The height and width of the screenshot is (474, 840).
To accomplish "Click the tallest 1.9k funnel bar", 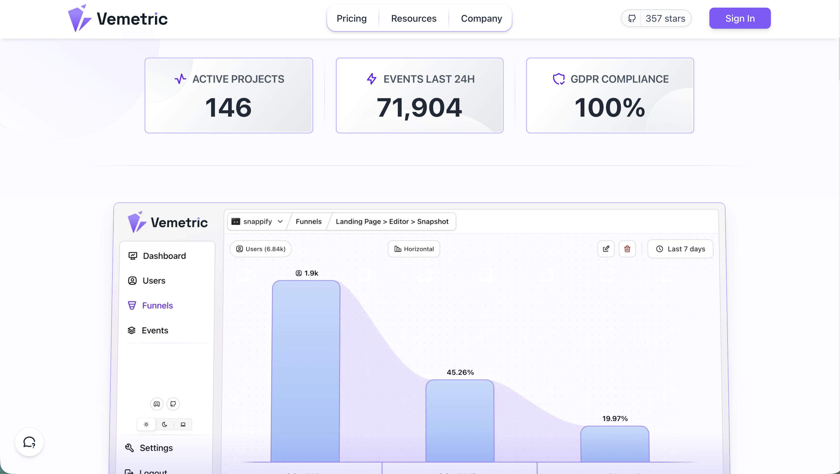I will tap(305, 371).
